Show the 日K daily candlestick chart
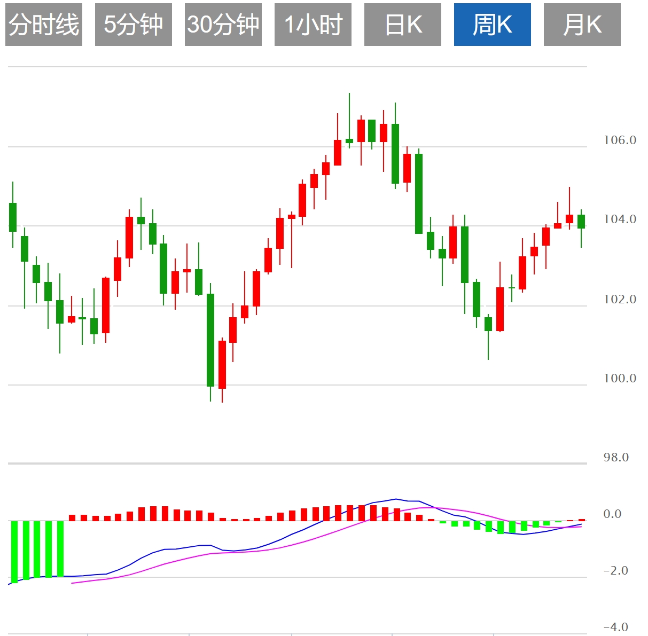This screenshot has height=636, width=648. point(403,25)
